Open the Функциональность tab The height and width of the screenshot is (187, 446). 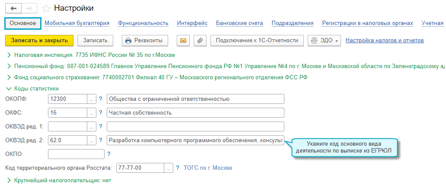(x=143, y=23)
